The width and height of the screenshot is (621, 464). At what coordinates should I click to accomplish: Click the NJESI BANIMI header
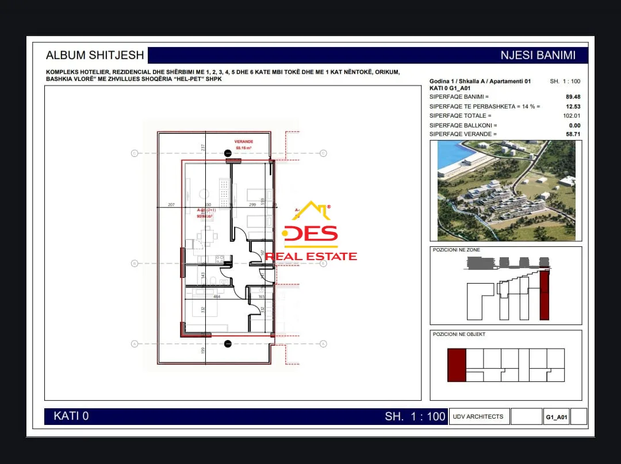click(x=538, y=55)
